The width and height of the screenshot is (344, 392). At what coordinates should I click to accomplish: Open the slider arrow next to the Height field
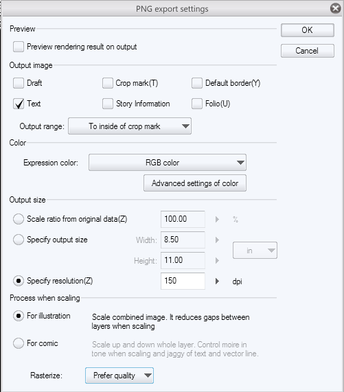(x=217, y=260)
